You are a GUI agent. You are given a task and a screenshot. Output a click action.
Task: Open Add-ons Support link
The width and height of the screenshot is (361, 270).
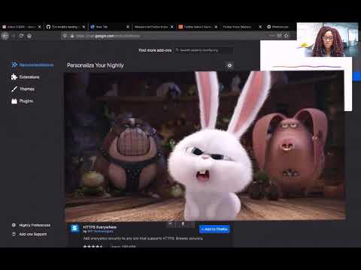29,234
